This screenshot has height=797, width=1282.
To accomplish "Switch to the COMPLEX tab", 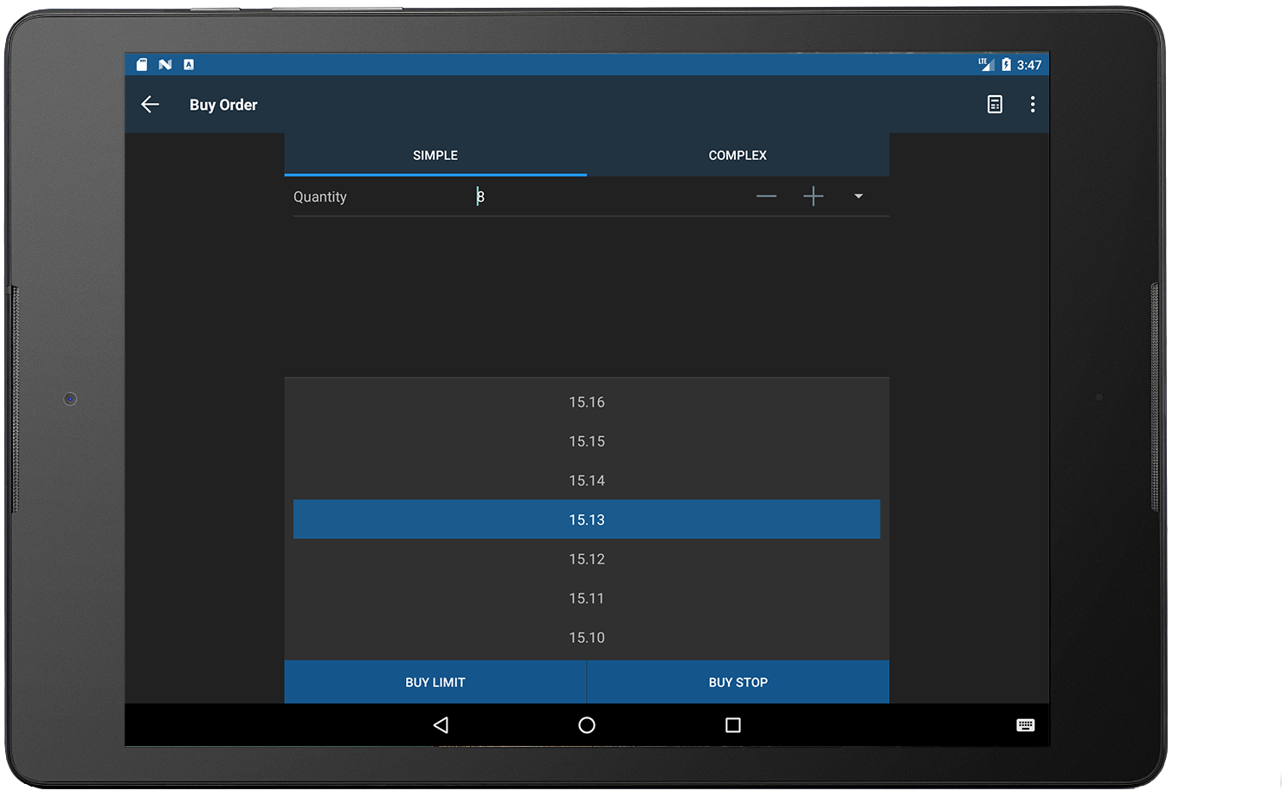I will click(738, 155).
